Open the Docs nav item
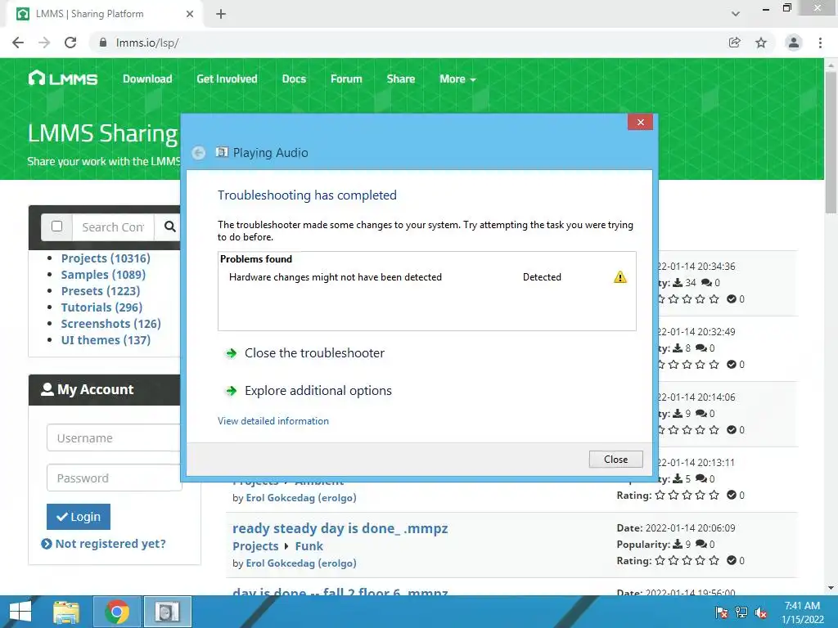Viewport: 838px width, 628px height. pos(294,79)
